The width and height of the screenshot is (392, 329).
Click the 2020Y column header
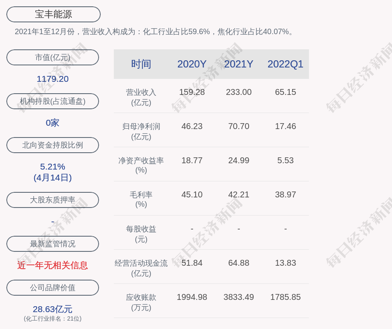(x=192, y=64)
